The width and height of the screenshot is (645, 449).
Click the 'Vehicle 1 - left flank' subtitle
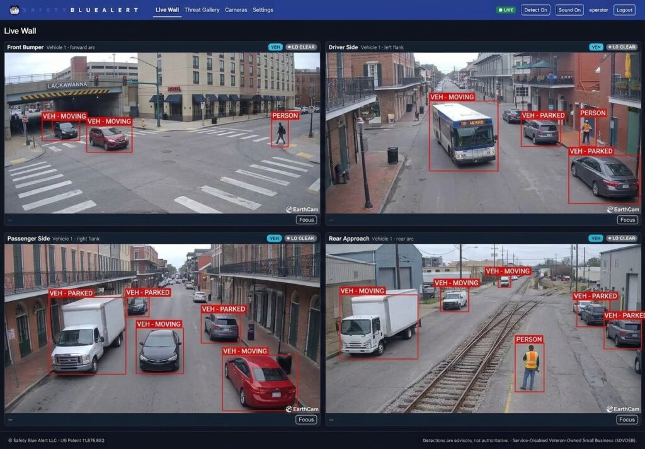point(382,48)
